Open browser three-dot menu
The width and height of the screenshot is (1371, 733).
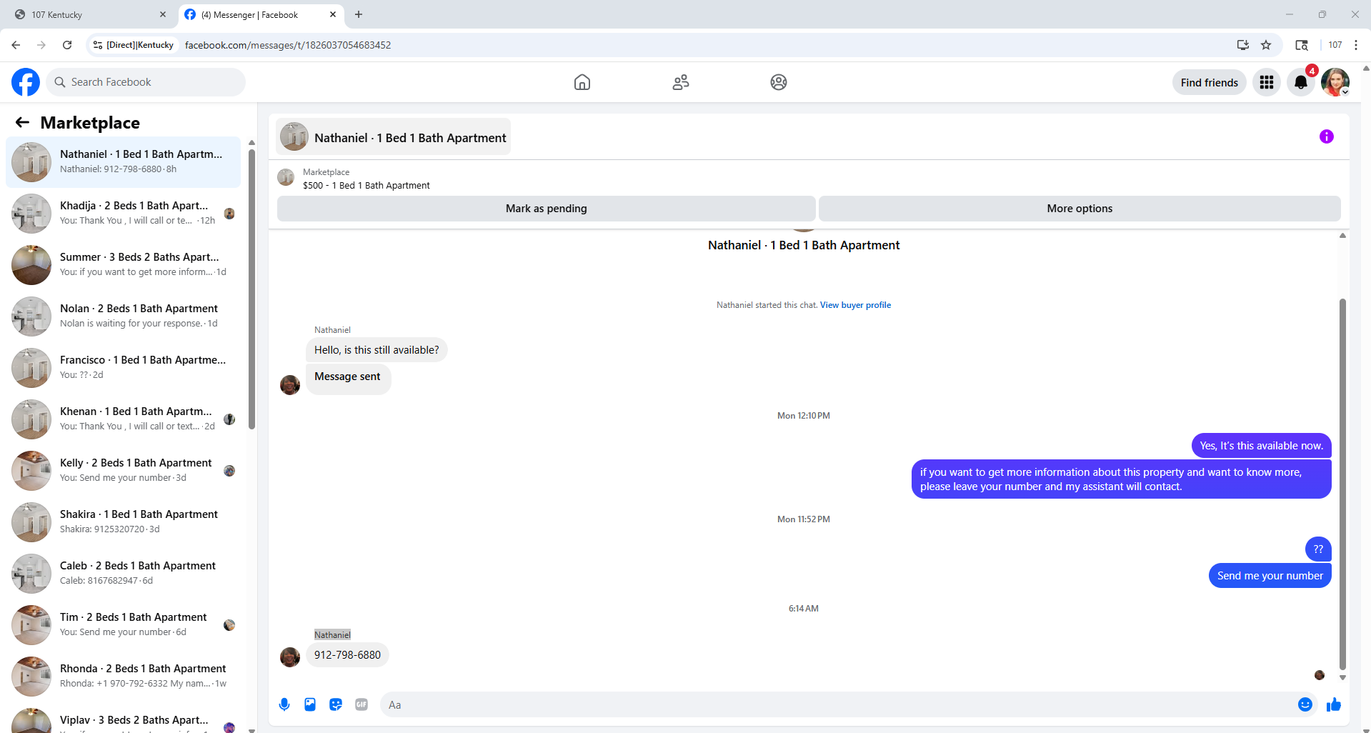click(x=1355, y=45)
